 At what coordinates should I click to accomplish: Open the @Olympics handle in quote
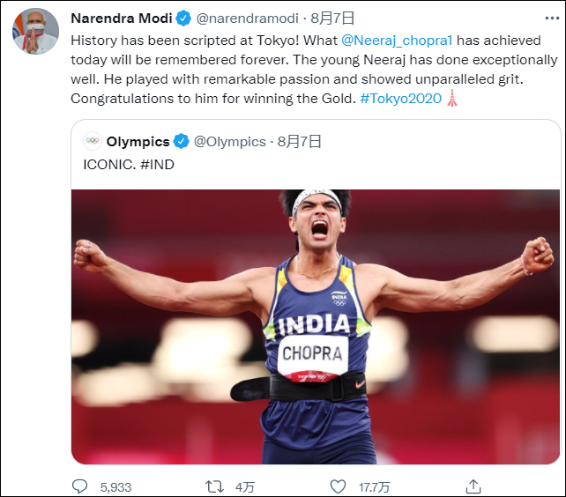point(229,141)
